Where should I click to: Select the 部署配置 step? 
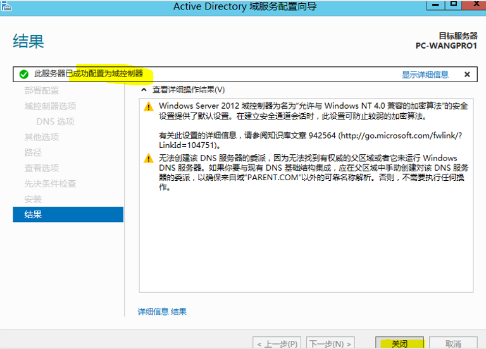(42, 91)
